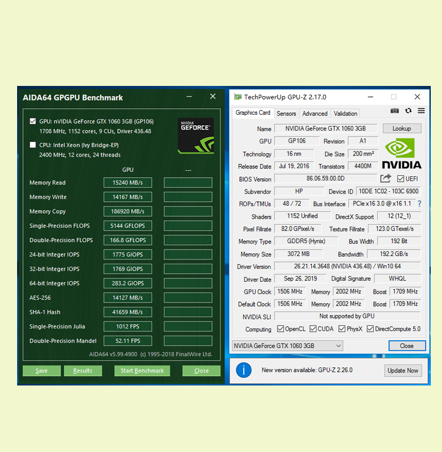Toggle the CUDA checkbox
The image size is (442, 452).
[313, 329]
